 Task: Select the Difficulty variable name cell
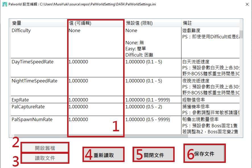(x=39, y=42)
